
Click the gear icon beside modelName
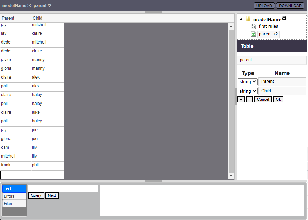coord(284,19)
